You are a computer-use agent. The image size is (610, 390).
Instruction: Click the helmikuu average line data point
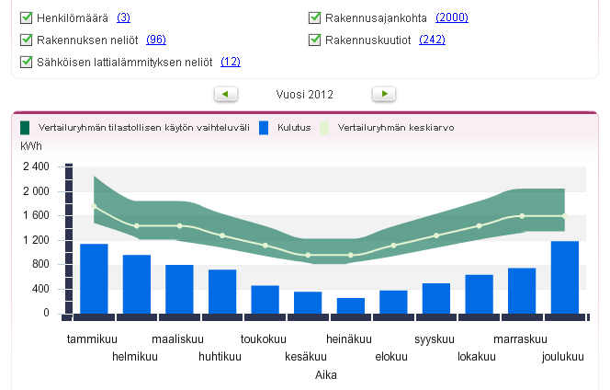[137, 226]
